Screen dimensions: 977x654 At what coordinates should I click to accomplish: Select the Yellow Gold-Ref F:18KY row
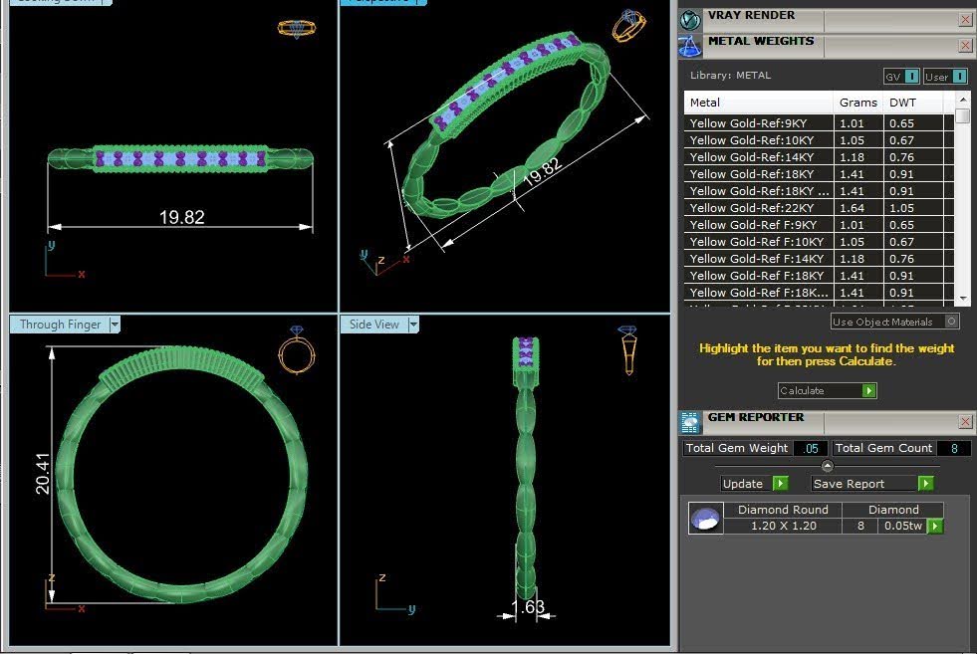[819, 276]
